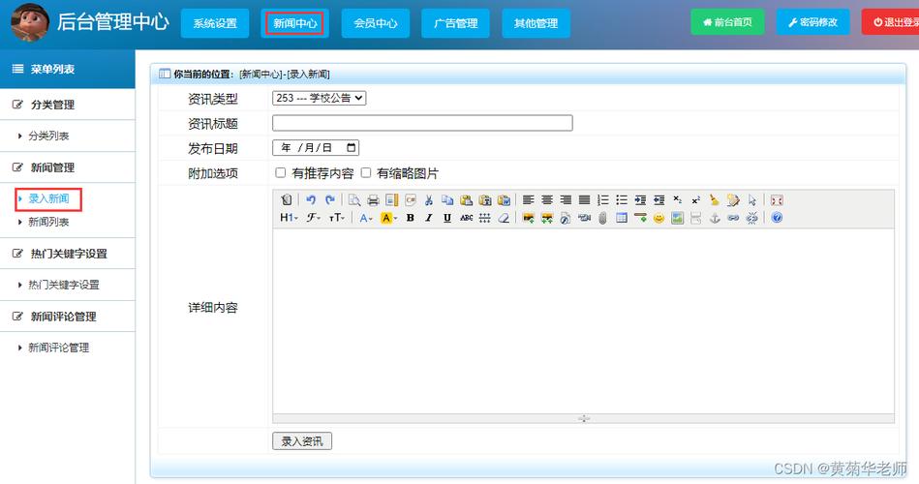Insert a table into content
The image size is (919, 484).
[x=622, y=218]
